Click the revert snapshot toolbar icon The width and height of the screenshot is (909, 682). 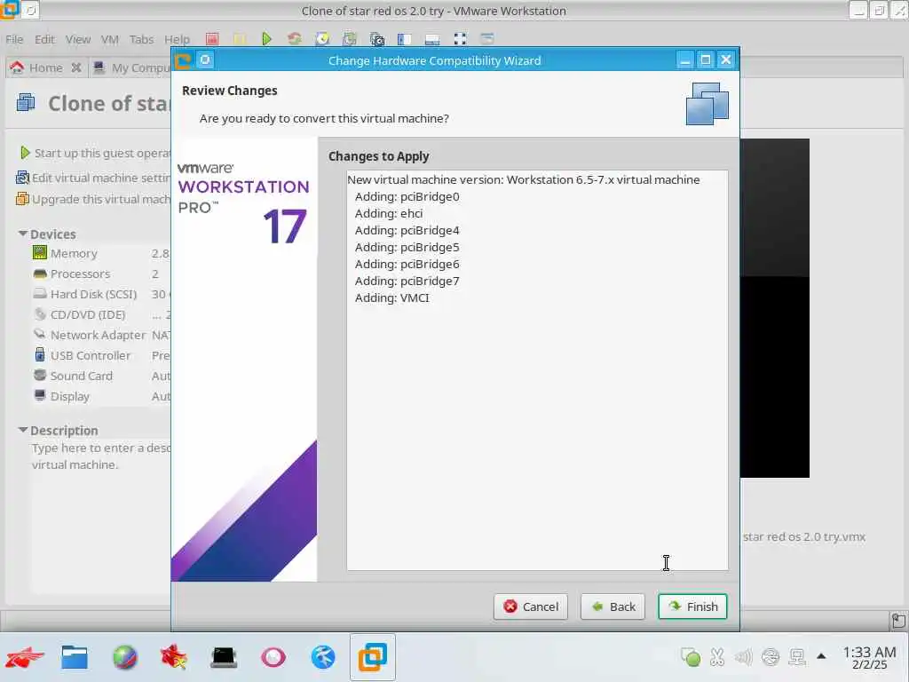(350, 39)
